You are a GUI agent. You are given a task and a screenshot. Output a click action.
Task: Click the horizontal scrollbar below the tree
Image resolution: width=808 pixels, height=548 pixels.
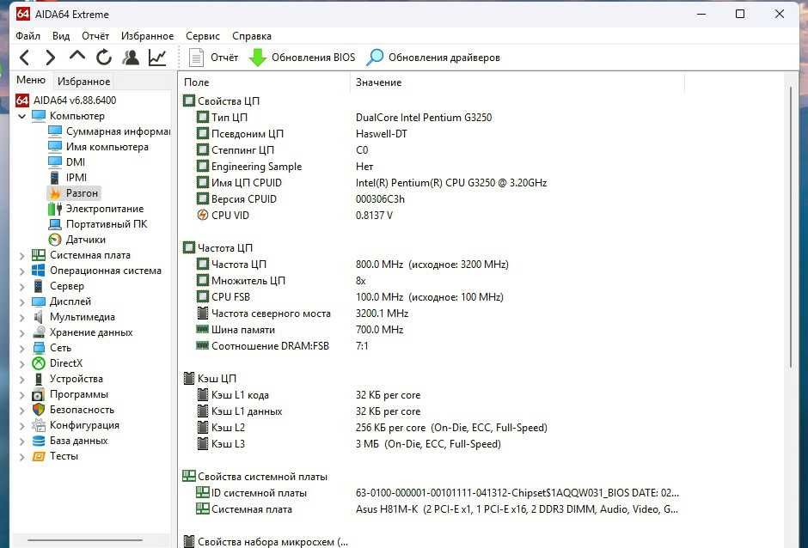(85, 540)
